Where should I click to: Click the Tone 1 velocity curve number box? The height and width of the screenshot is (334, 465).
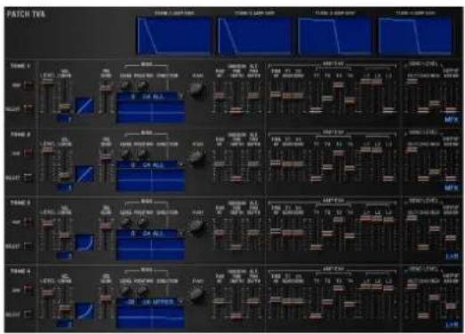coord(64,119)
